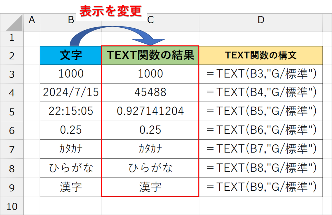Select result cell C3 showing 1000

pyautogui.click(x=150, y=74)
